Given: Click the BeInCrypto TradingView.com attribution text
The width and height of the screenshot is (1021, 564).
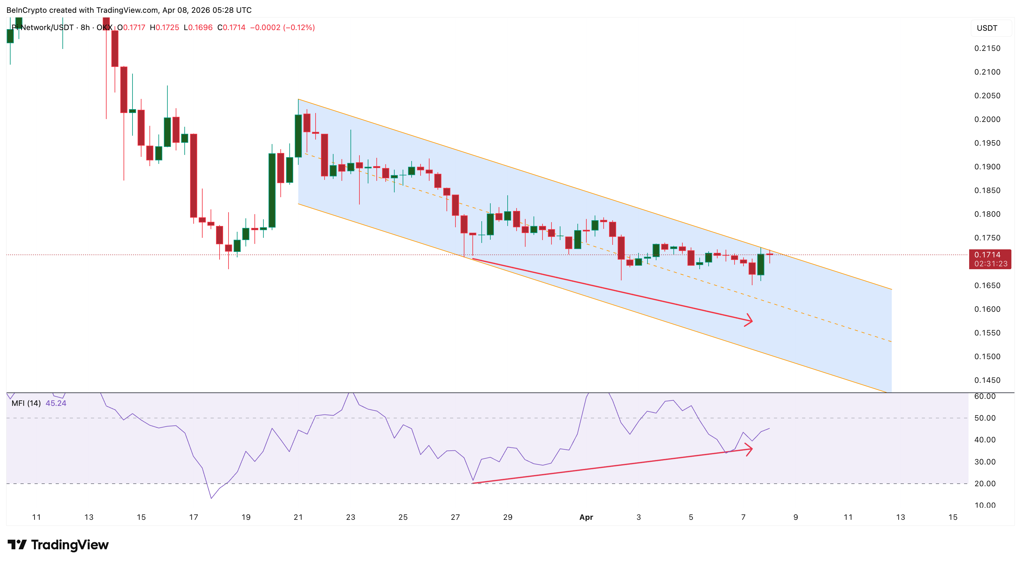Looking at the screenshot, I should [x=129, y=10].
